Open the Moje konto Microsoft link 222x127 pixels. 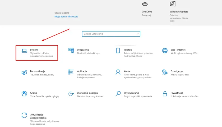[x=66, y=16]
